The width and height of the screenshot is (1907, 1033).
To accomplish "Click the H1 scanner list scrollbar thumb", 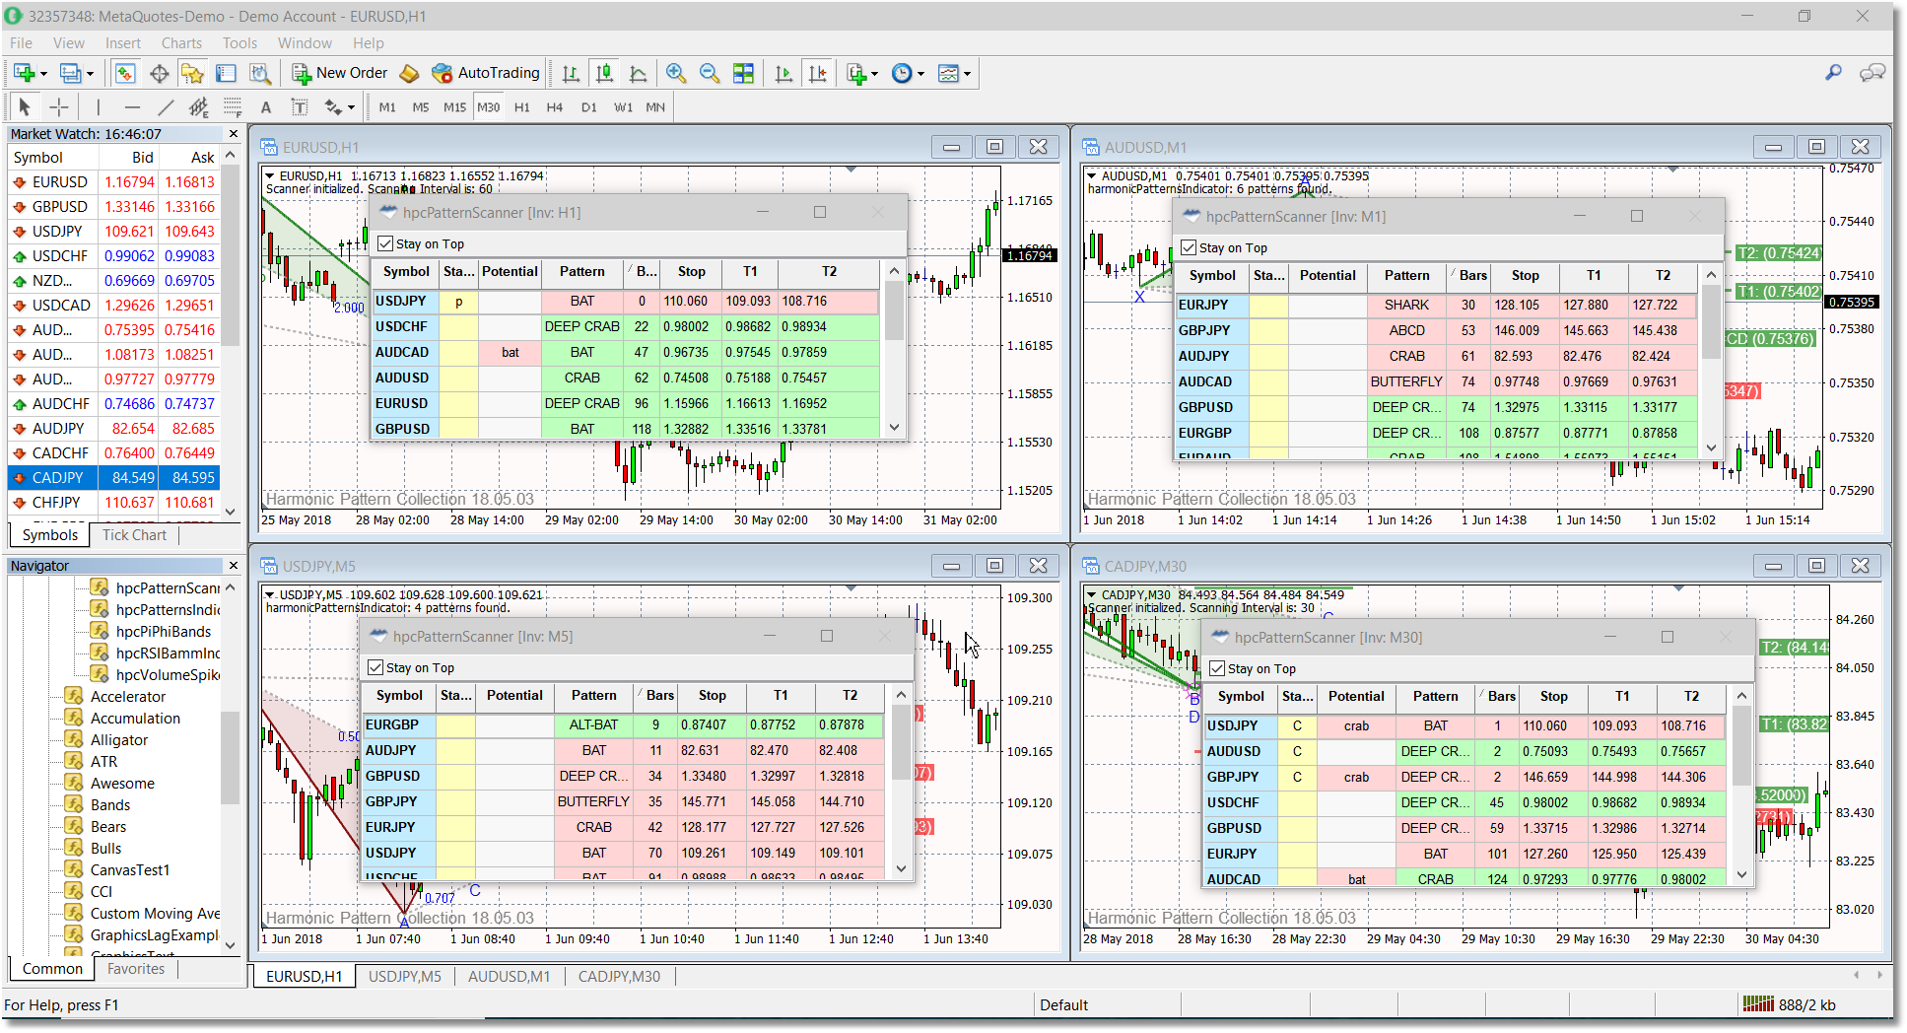I will pos(894,310).
